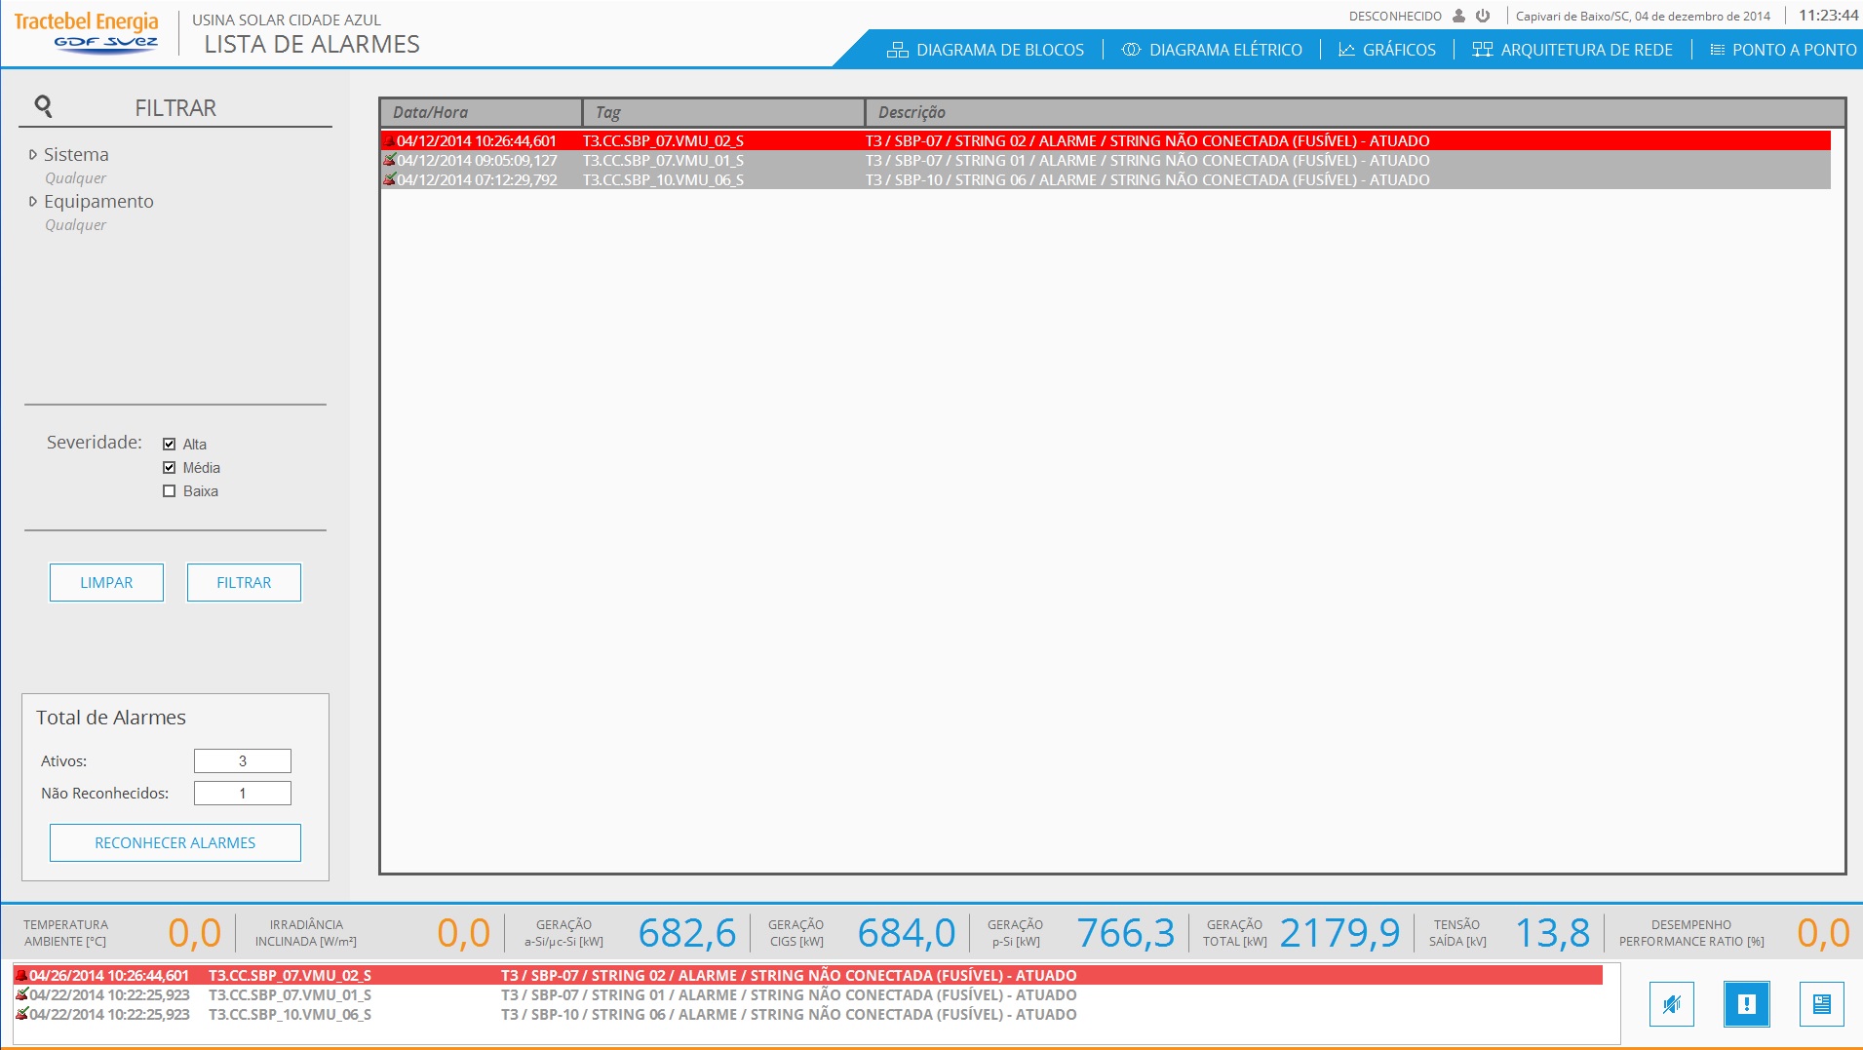
Task: Uncheck the Alta severity checkbox
Action: [x=169, y=444]
